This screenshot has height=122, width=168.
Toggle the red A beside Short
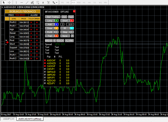point(72,21)
